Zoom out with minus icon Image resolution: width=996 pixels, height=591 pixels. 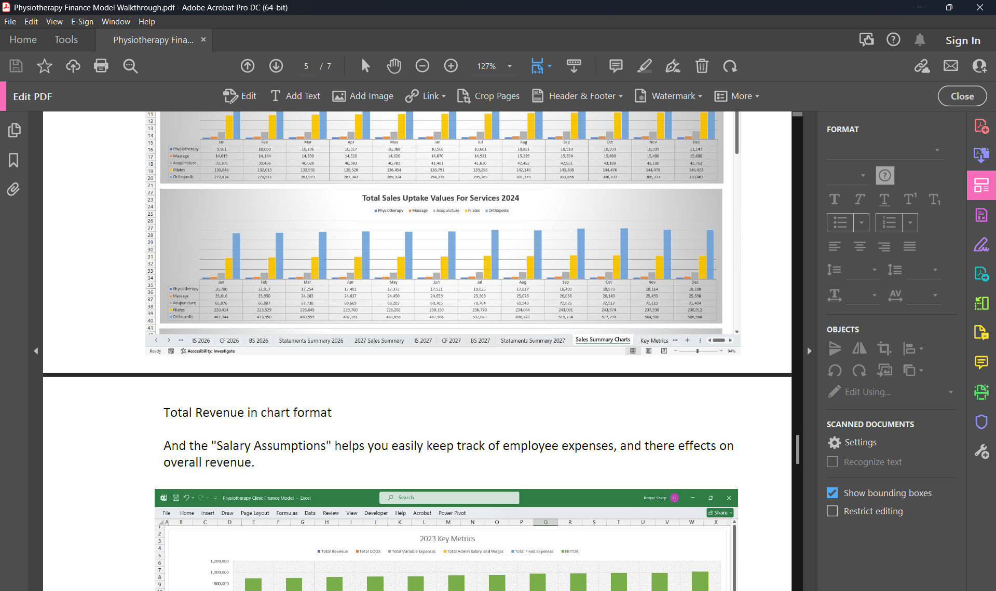[422, 66]
